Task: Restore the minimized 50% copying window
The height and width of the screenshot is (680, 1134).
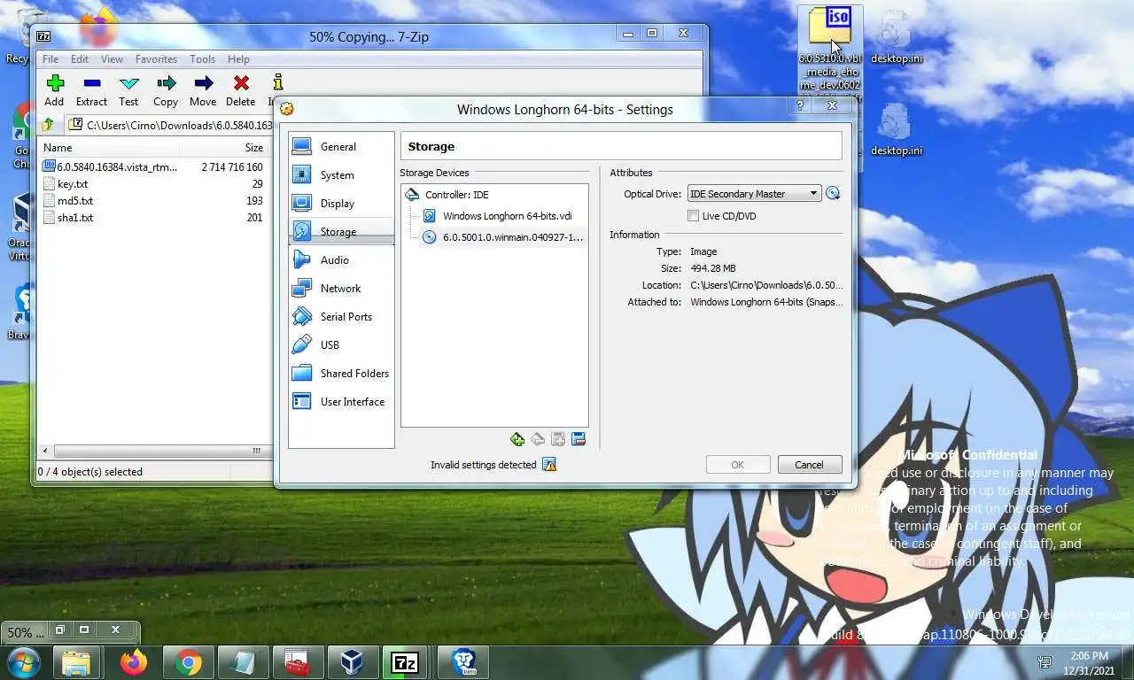Action: point(60,630)
